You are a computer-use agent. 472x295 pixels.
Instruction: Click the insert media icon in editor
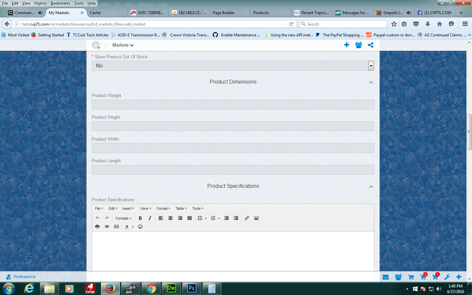(x=116, y=227)
